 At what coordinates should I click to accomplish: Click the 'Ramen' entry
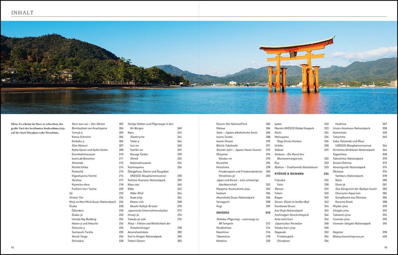tap(279, 189)
